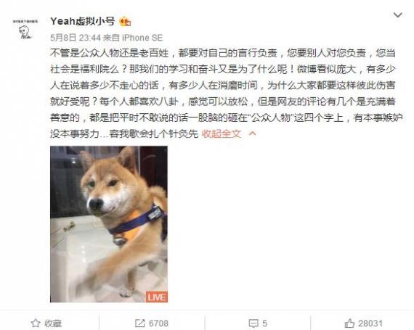Collapse the post with 收起全文
The height and width of the screenshot is (330, 414).
[222, 133]
